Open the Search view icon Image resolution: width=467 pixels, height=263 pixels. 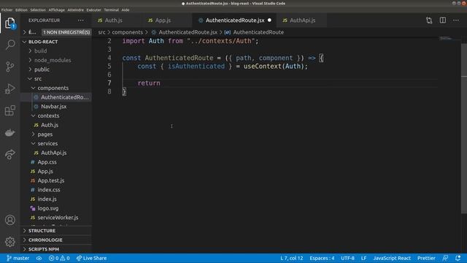tap(9, 45)
